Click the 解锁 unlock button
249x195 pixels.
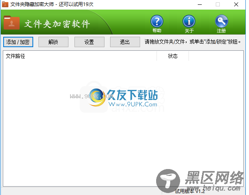tap(53, 42)
